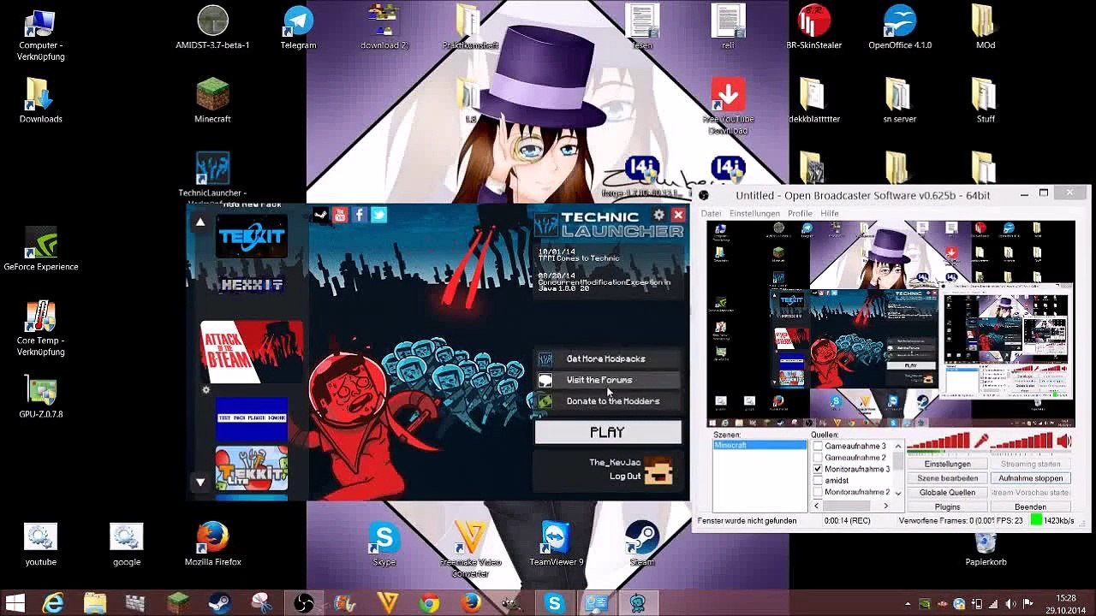1096x616 pixels.
Task: Select the Tekkit modpack
Action: click(x=252, y=235)
